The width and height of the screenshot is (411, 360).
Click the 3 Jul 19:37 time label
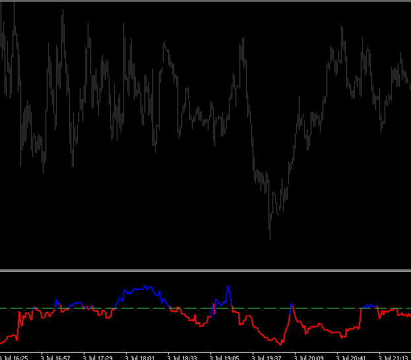[x=267, y=358]
